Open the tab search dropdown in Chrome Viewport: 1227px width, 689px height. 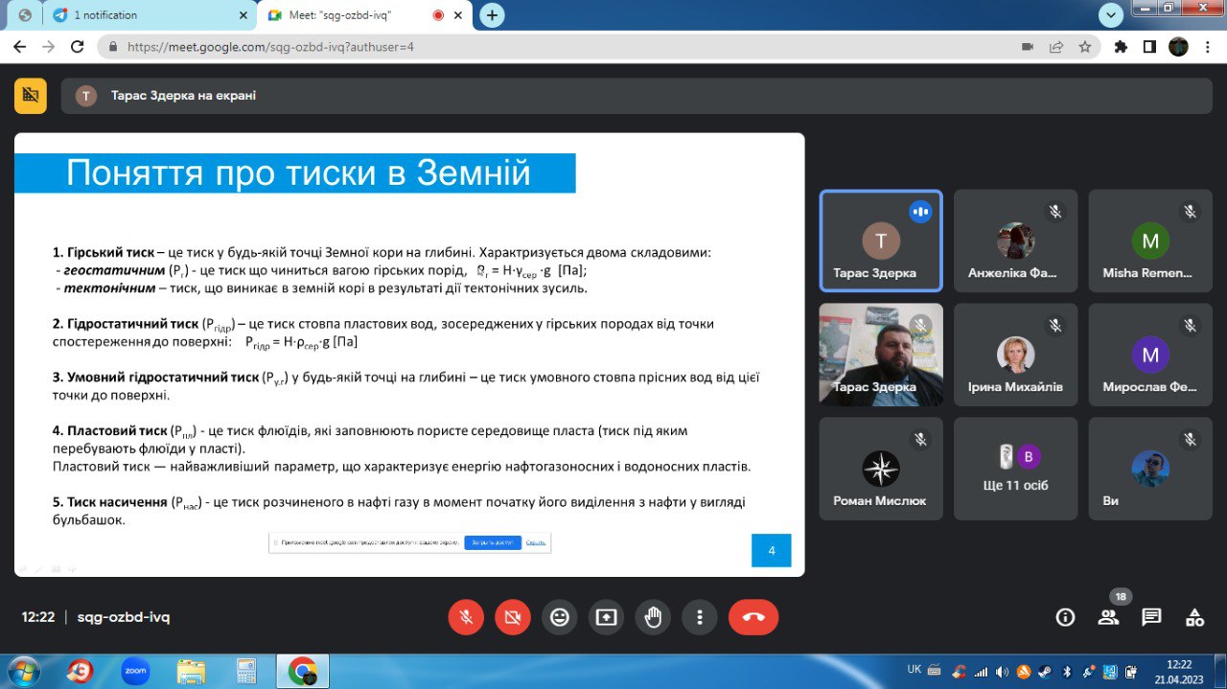tap(1110, 15)
